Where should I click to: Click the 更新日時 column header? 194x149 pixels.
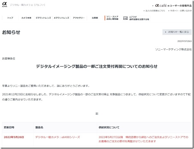tap(9, 128)
